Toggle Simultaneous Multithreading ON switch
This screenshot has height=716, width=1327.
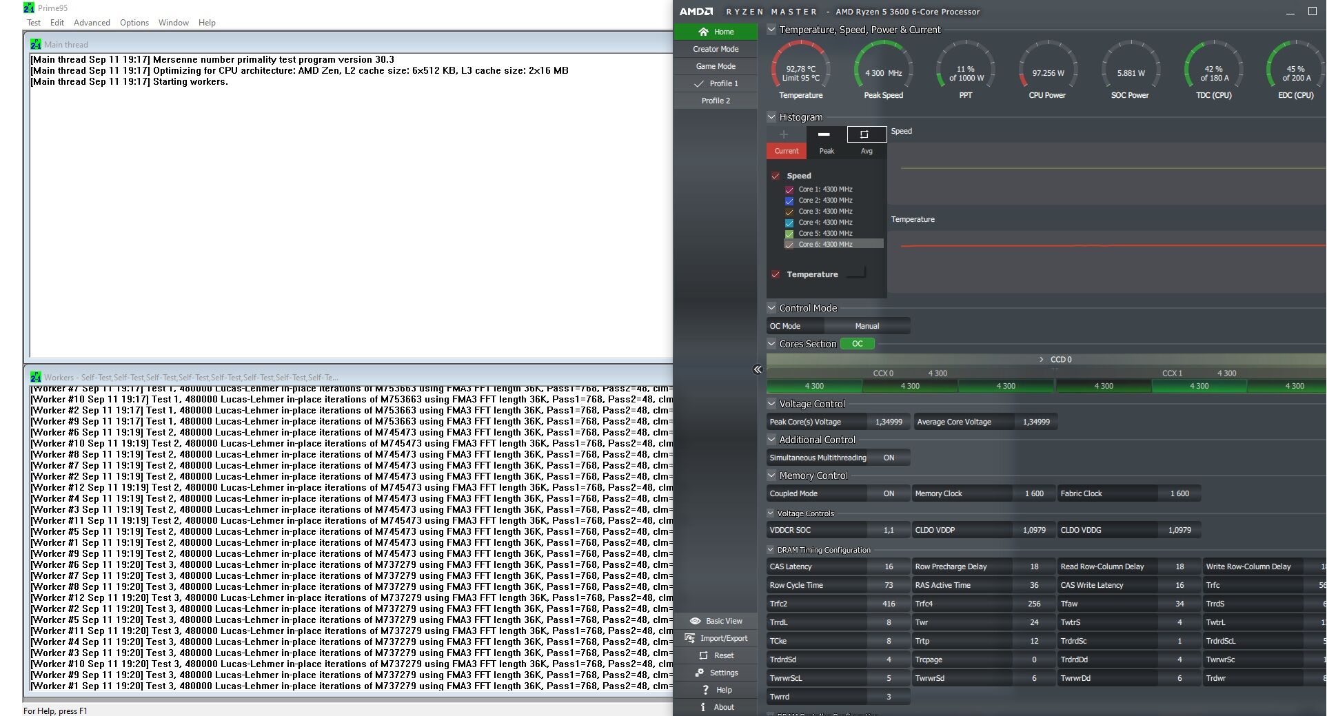point(889,458)
